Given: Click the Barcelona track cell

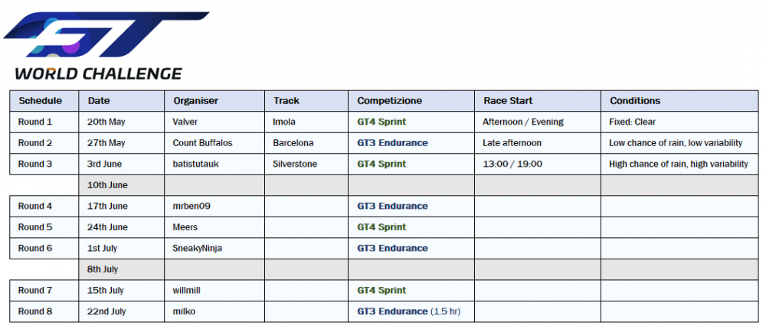Looking at the screenshot, I should point(293,143).
